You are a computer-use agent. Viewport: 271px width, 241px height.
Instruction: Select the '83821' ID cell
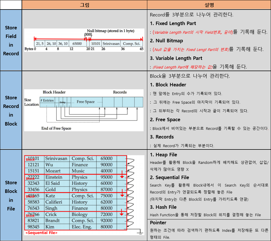[34, 221]
